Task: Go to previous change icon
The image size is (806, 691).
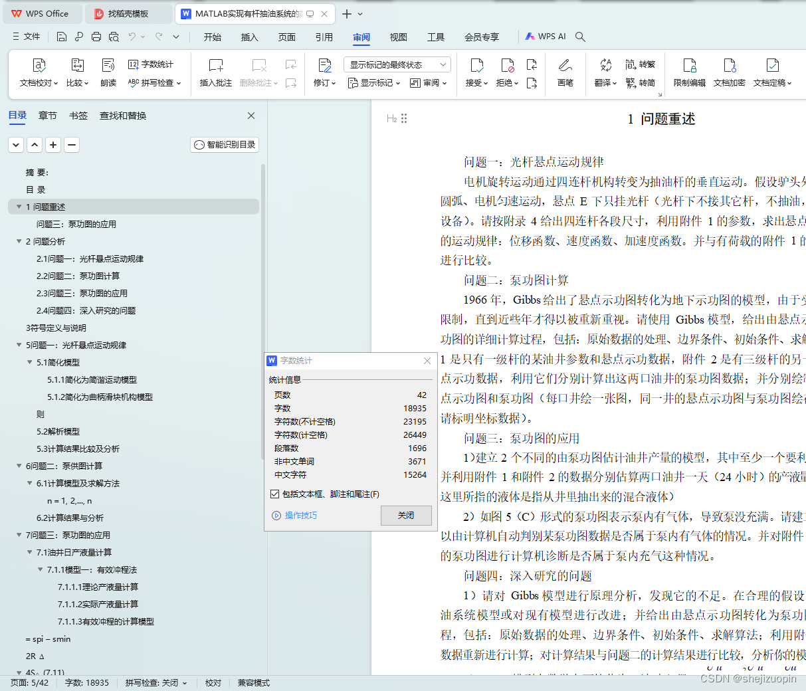Action: (x=532, y=64)
